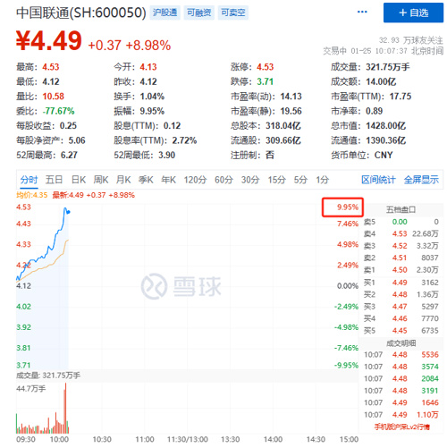The image size is (447, 448).
Task: Select the 卖4 row at 4.53
Action: [401, 233]
